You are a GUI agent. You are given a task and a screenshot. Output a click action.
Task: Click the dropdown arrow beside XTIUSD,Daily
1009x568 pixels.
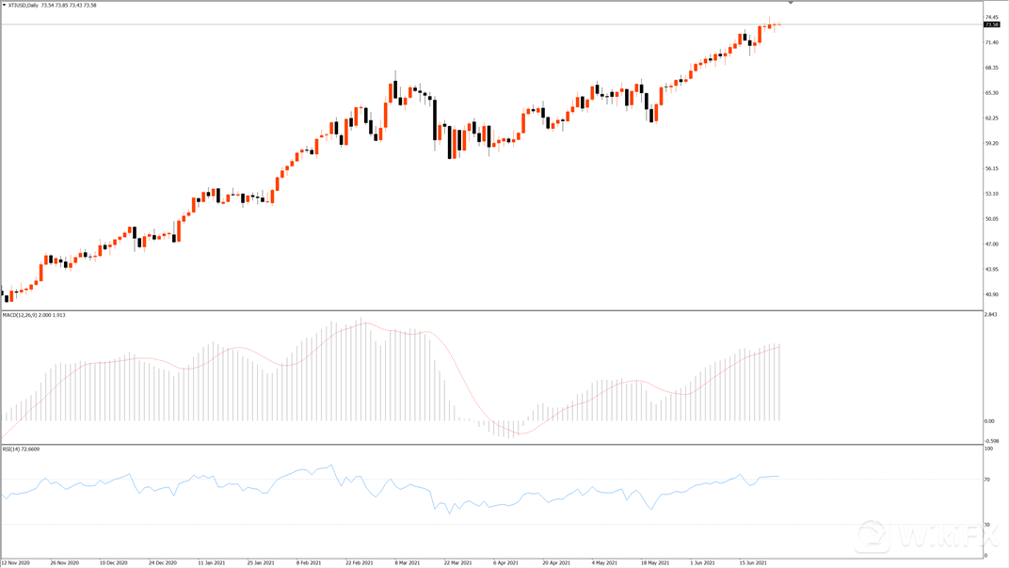[4, 6]
